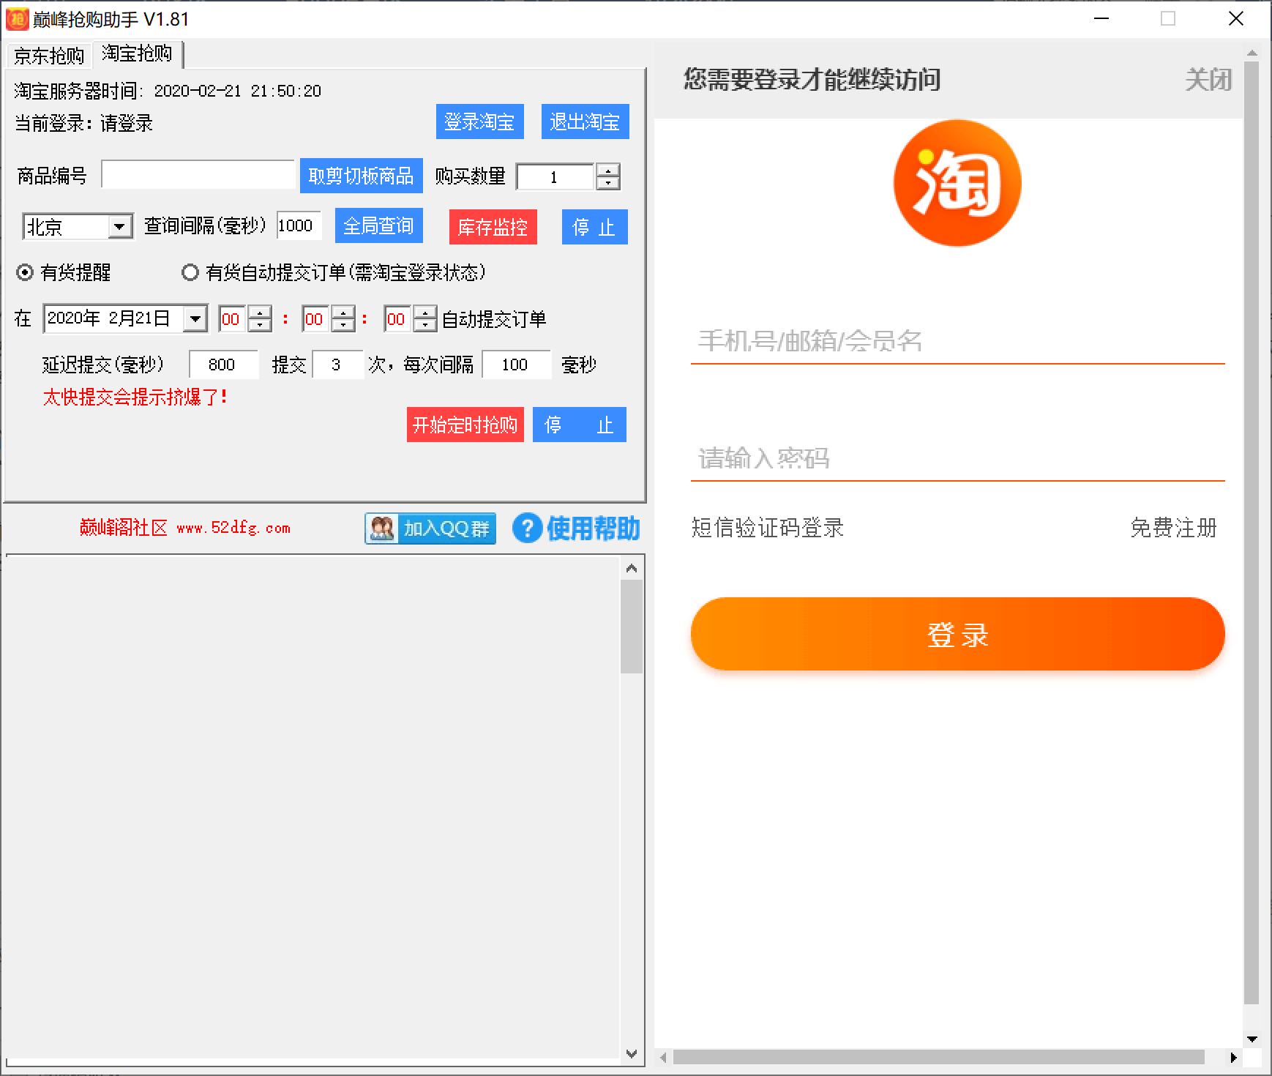Click the app icon in the title bar
The width and height of the screenshot is (1272, 1076).
coord(16,19)
